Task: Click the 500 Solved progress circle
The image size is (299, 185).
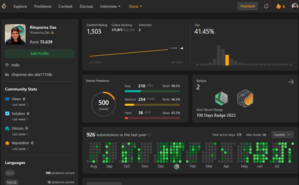Action: tap(103, 104)
